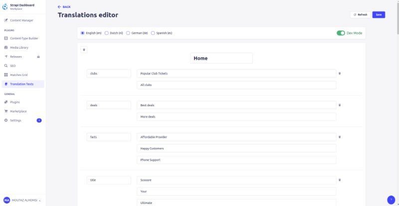Click the Marketplace cart icon

[6, 111]
